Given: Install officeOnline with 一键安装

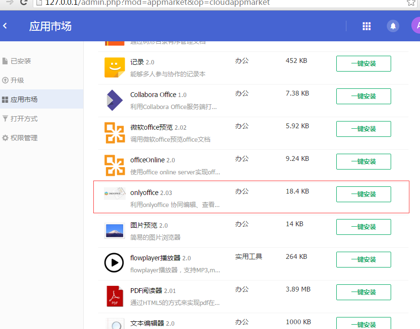Looking at the screenshot, I should [x=364, y=161].
